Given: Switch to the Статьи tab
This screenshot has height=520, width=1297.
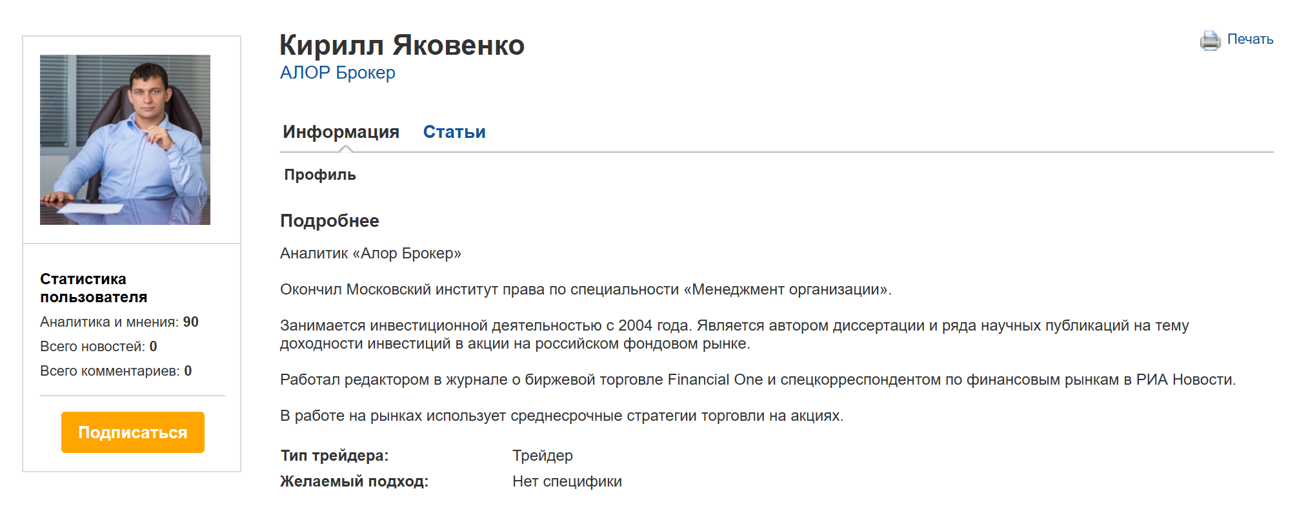Looking at the screenshot, I should pos(454,132).
